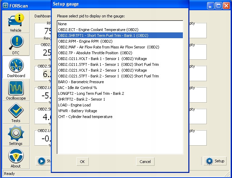Open the Oscilloscope icon
This screenshot has height=178, width=232.
click(16, 89)
